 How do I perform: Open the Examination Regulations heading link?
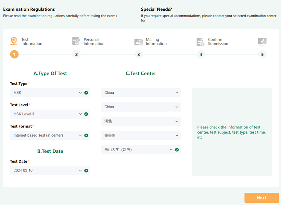29,9
